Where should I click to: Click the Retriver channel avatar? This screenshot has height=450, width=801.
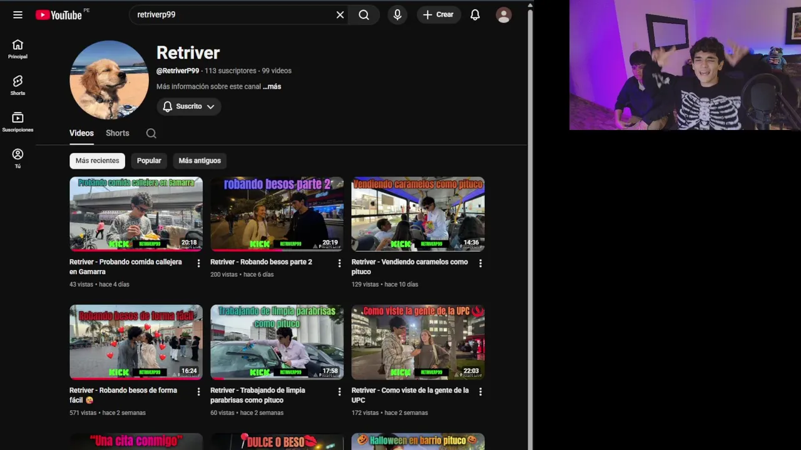point(109,80)
